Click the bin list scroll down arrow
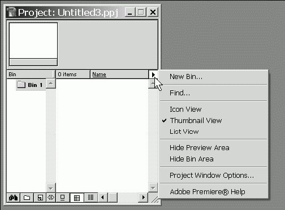Screen dimensions: 285x210 51,188
